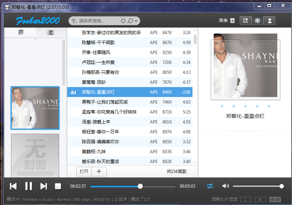The height and width of the screenshot is (205, 292).
Task: Click the -2:06 remaining time cell
Action: point(186,92)
